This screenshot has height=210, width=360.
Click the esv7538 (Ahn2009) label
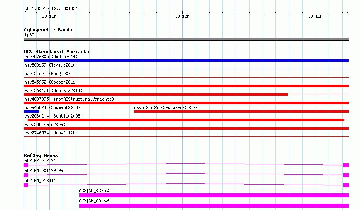click(45, 124)
